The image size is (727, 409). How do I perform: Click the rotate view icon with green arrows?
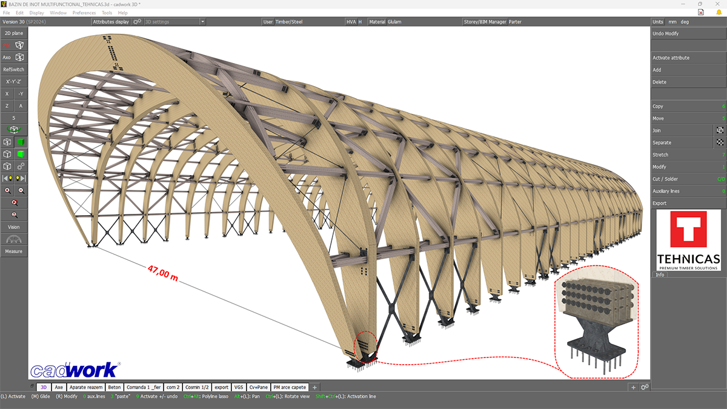[x=13, y=130]
